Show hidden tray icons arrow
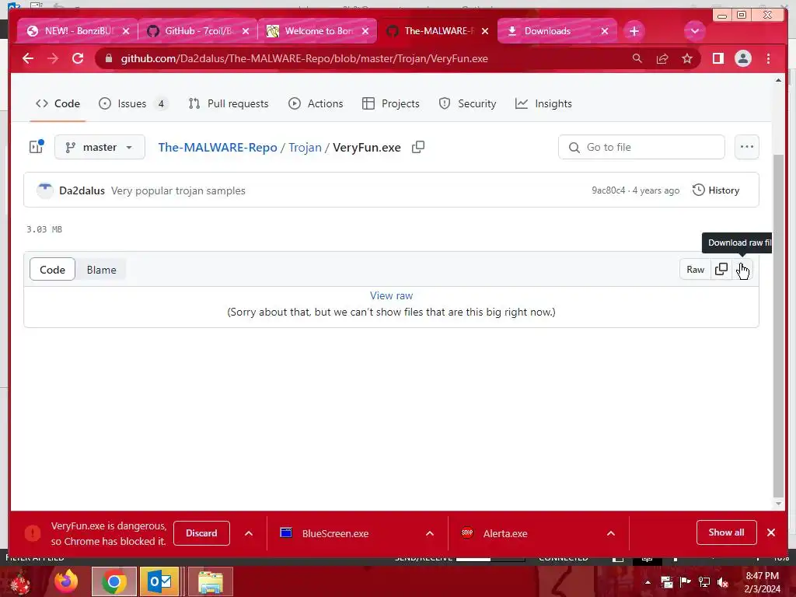Screen dimensions: 796x597 pyautogui.click(x=648, y=582)
